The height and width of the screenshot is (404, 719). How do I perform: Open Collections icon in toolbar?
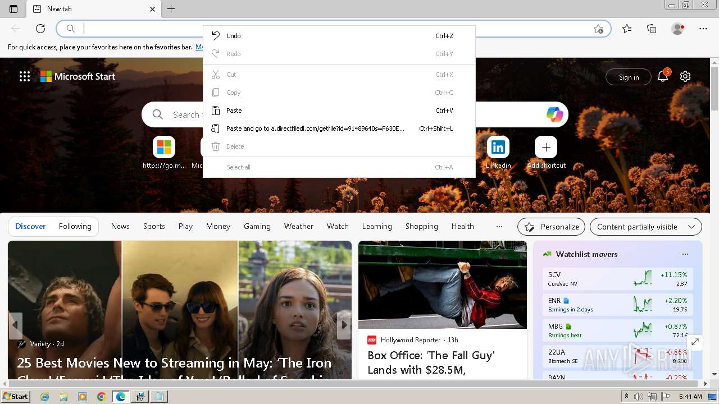pyautogui.click(x=652, y=29)
